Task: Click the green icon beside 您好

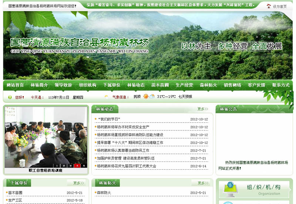Action: (x=10, y=97)
